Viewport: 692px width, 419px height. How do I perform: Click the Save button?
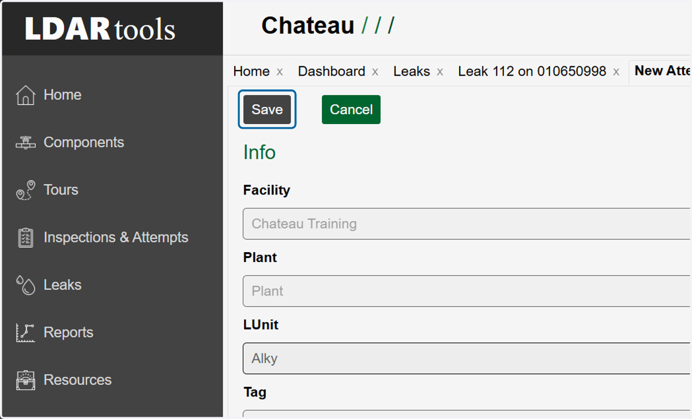point(267,110)
